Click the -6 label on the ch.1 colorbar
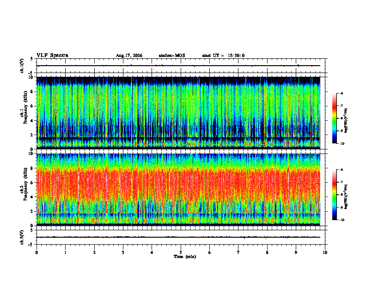This screenshot has height=283, width=366. tap(341, 93)
